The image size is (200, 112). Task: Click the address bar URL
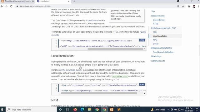pos(35,6)
